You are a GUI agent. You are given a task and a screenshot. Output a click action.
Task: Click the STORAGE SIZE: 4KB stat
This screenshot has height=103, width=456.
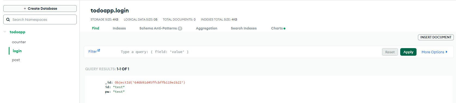point(104,19)
